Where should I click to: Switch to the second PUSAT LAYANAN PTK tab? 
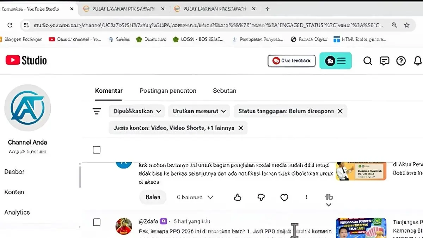pyautogui.click(x=214, y=9)
